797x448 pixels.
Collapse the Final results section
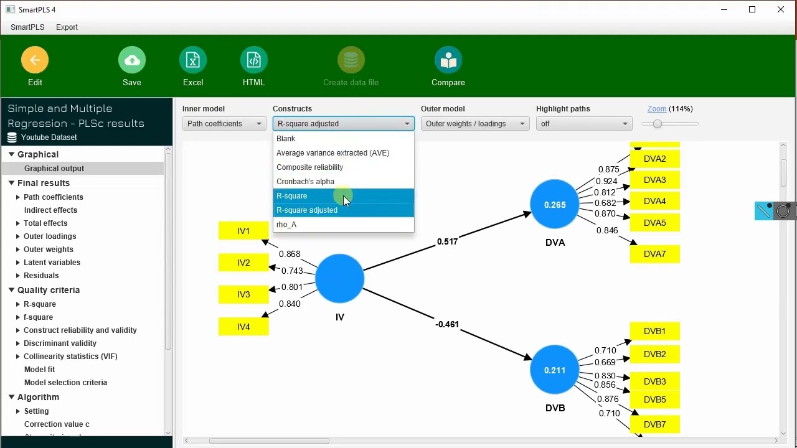(x=11, y=183)
